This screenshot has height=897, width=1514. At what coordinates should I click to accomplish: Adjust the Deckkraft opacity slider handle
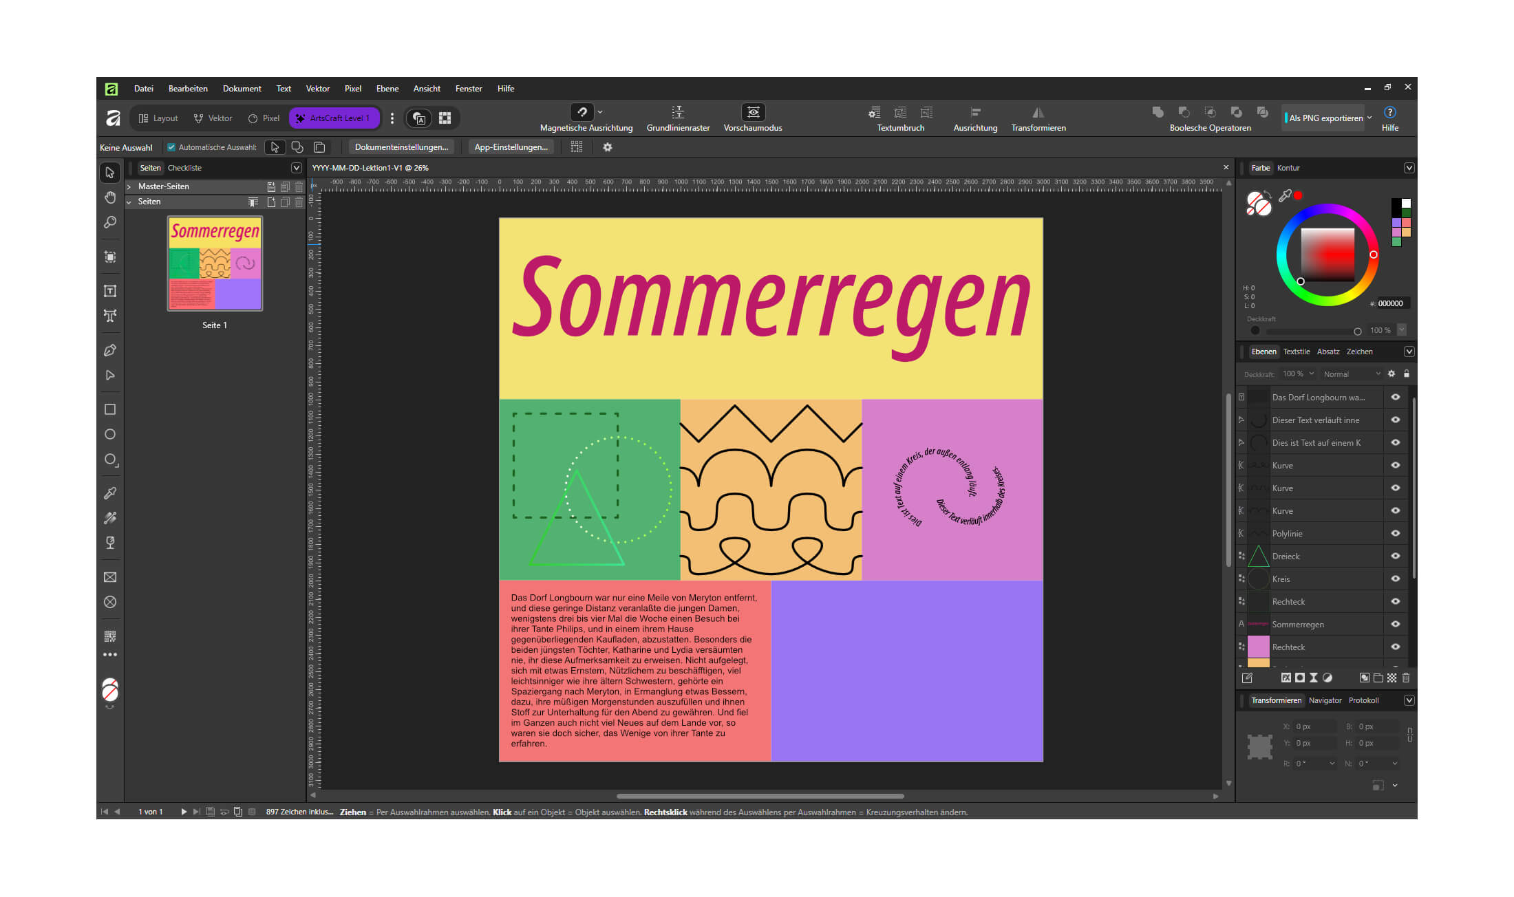click(1357, 331)
